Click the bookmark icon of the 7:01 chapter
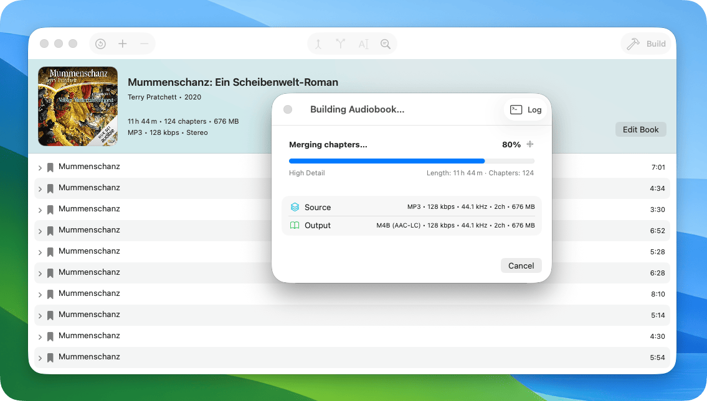 [50, 167]
